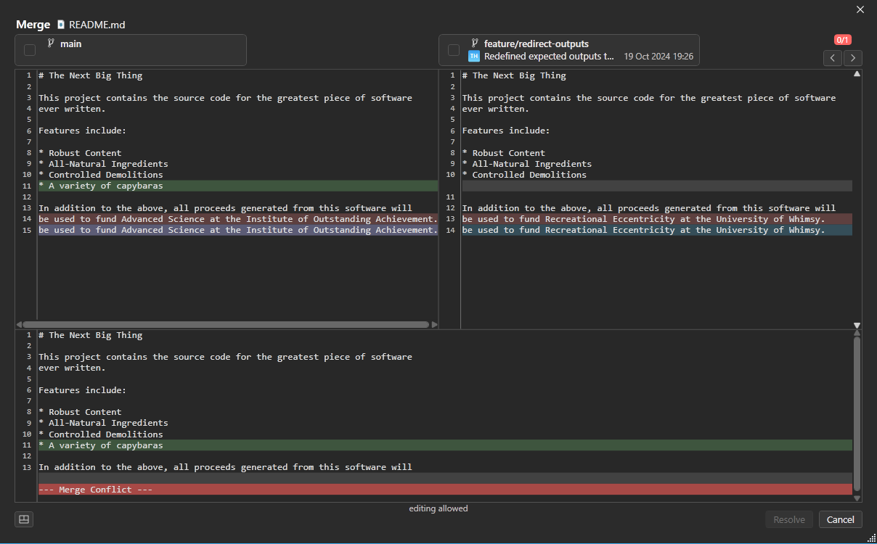877x544 pixels.
Task: Click 'Features include:' in main pane
Action: click(82, 131)
